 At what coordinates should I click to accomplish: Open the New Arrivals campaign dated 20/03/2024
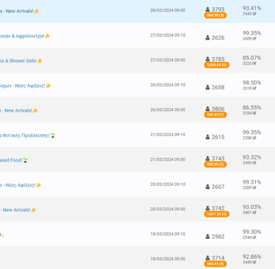coord(18,210)
